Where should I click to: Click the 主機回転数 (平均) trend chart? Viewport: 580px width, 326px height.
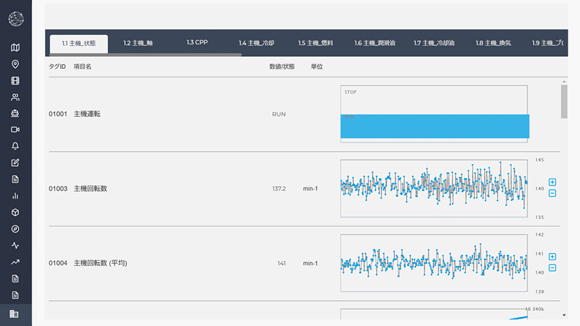click(434, 263)
